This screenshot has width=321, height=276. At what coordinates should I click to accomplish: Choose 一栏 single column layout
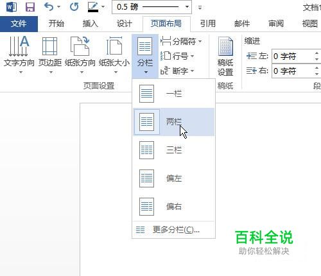[173, 94]
